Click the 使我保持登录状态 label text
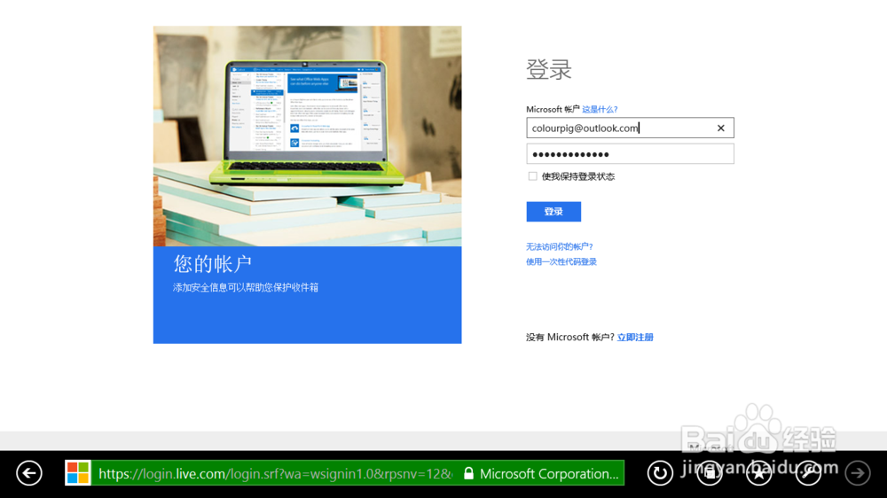This screenshot has width=887, height=498. (578, 176)
